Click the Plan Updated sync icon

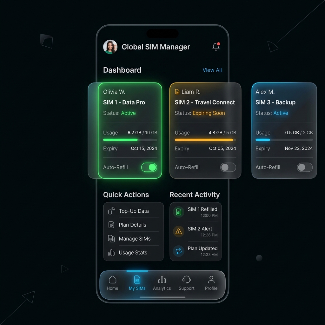coord(179,251)
